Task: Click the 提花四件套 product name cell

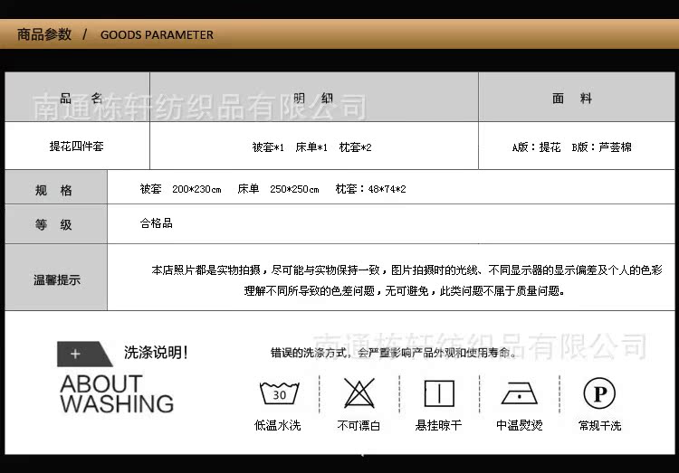Action: (x=76, y=147)
